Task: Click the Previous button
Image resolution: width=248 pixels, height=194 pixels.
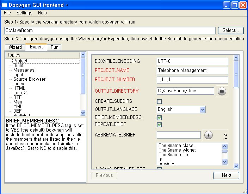Action: 104,175
